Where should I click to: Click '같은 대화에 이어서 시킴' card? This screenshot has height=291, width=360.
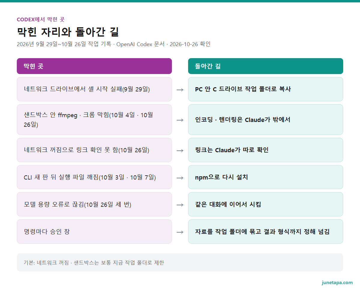265,204
